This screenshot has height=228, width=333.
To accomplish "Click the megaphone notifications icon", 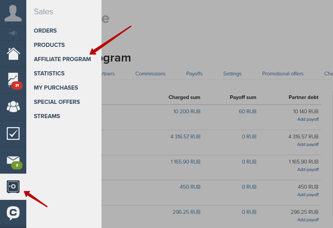I will tap(13, 33).
